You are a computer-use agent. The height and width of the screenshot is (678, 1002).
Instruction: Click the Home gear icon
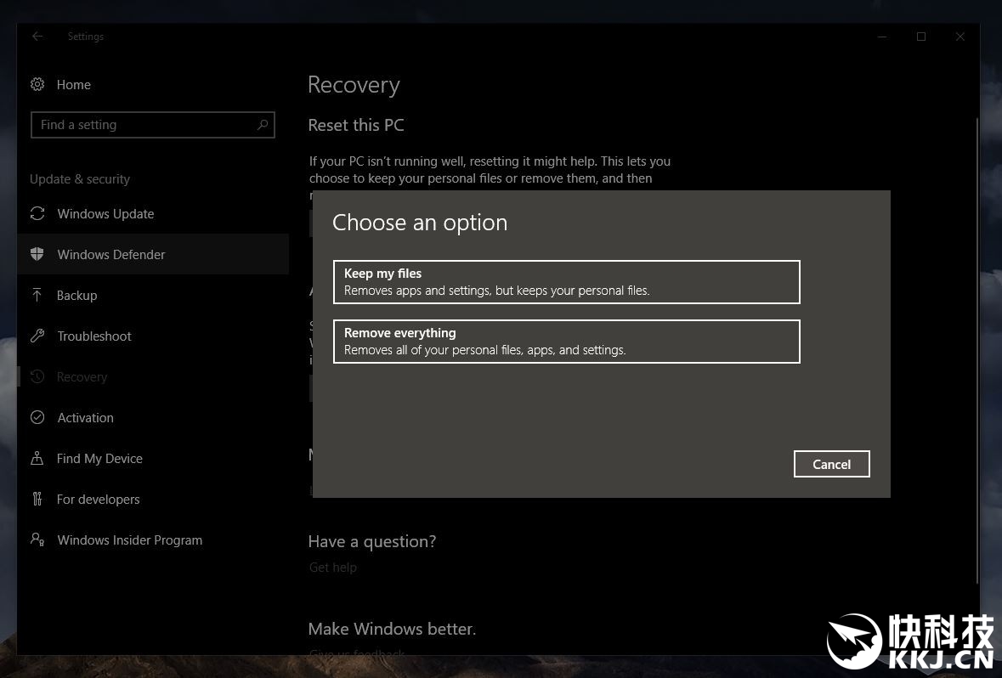pyautogui.click(x=37, y=84)
